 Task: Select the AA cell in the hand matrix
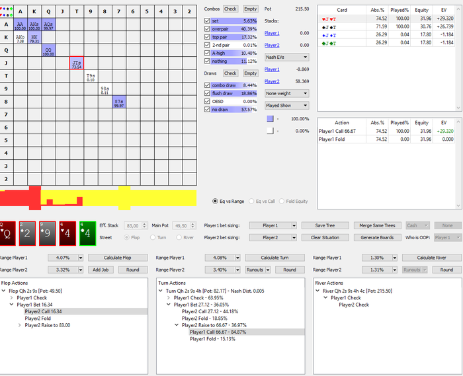[20, 24]
